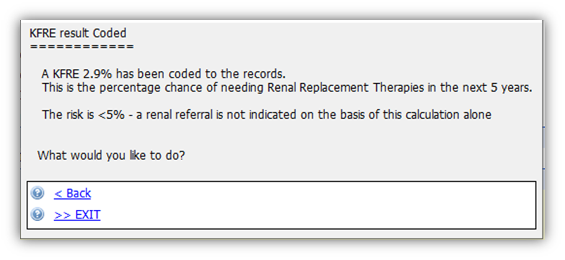Click the equals-sign separator line under the heading
565x260 pixels.
[x=82, y=47]
